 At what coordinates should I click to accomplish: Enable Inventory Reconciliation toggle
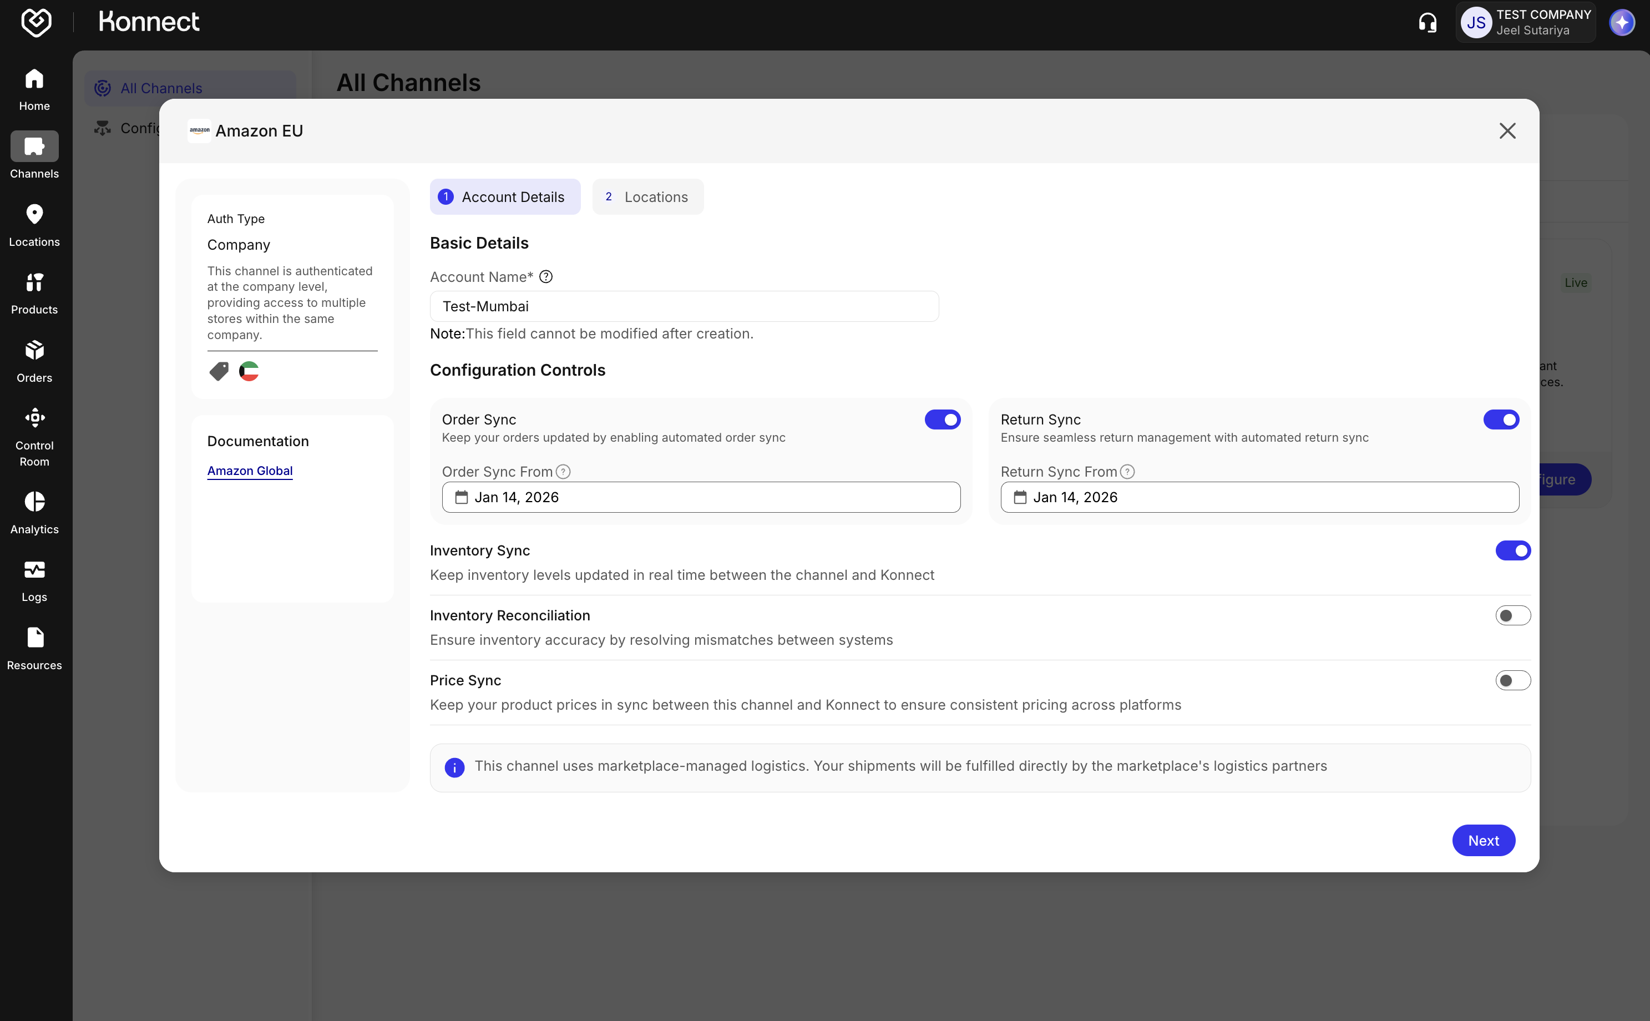[1512, 616]
